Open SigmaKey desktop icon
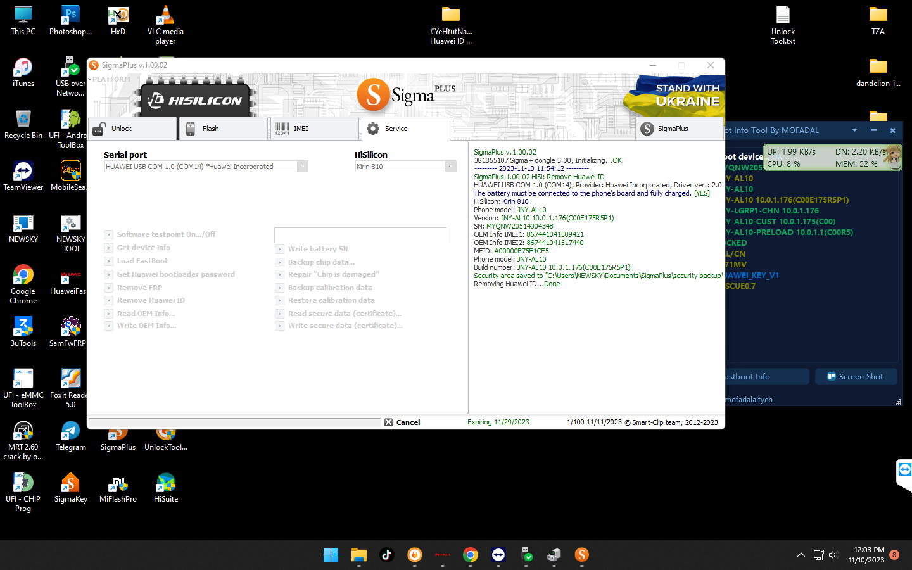 (71, 488)
